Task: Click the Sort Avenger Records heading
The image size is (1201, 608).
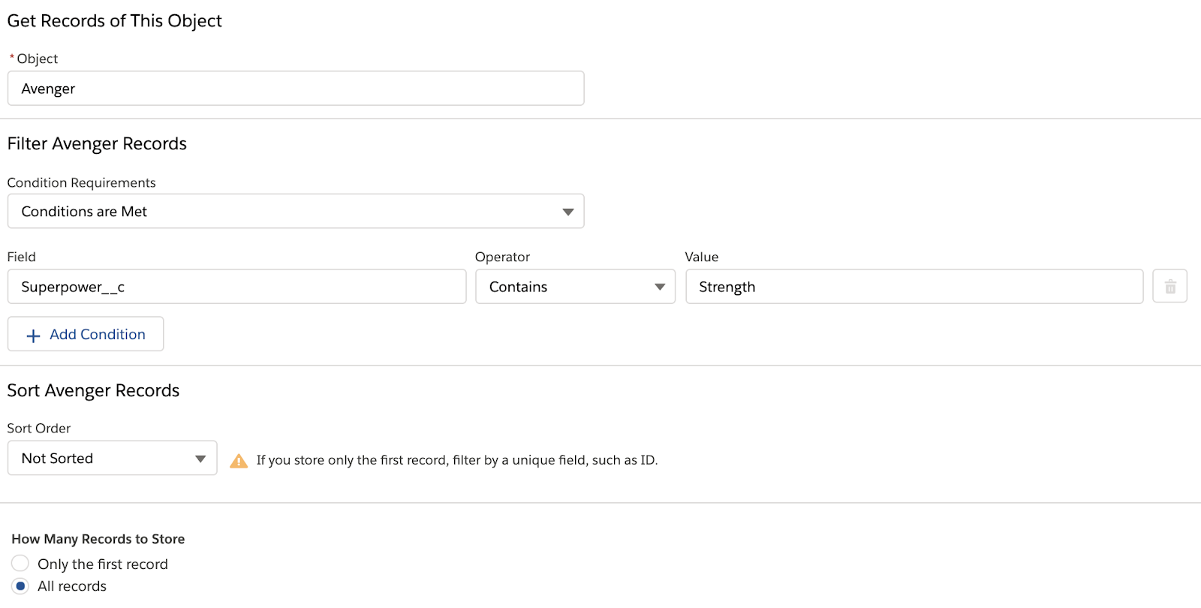Action: [x=93, y=390]
